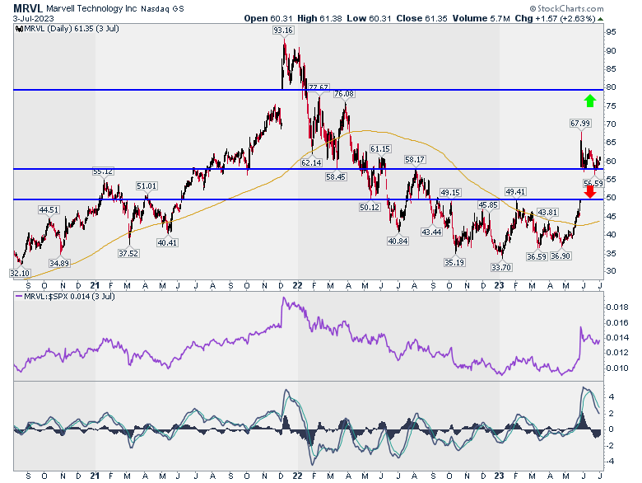Click the 32.10 low price label

tap(20, 273)
